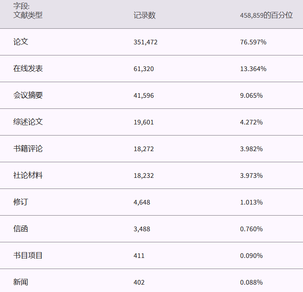This screenshot has height=292, width=303.
Task: Select the 社论材料 document type
Action: pos(28,175)
